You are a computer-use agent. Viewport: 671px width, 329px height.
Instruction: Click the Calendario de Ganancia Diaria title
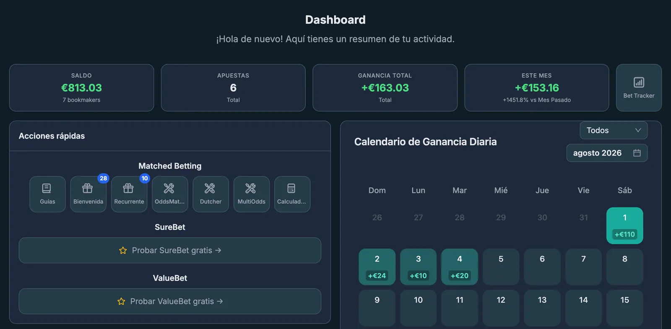click(425, 142)
